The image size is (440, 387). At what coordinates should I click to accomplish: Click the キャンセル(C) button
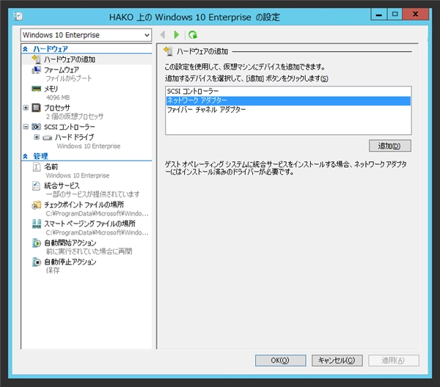337,361
